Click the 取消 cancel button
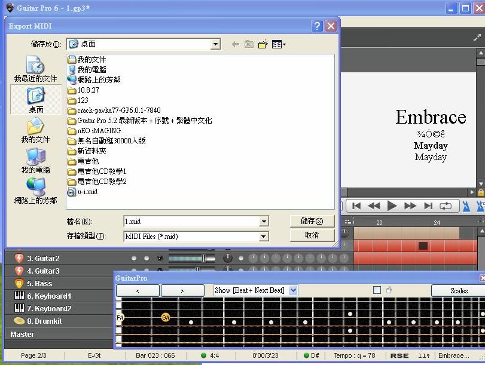 312,235
